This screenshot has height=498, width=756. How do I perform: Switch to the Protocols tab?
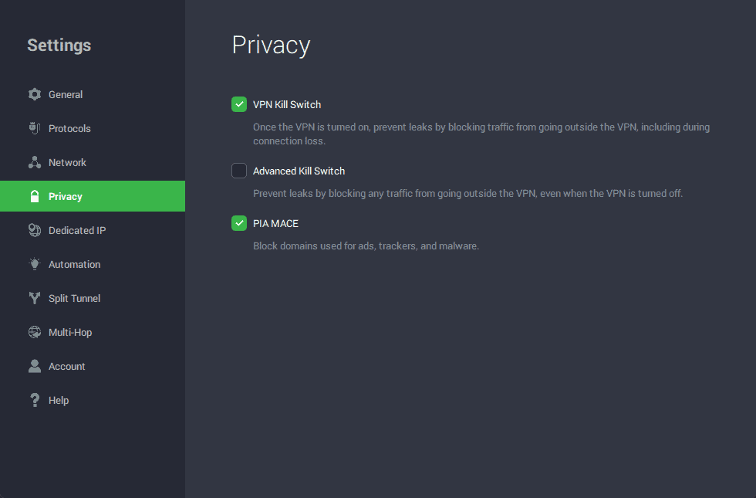(x=69, y=128)
